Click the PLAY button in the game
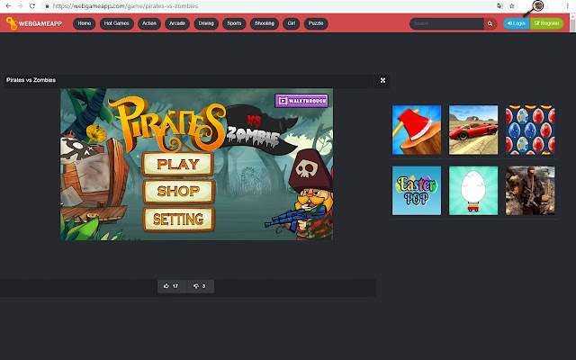This screenshot has height=360, width=576. 178,164
